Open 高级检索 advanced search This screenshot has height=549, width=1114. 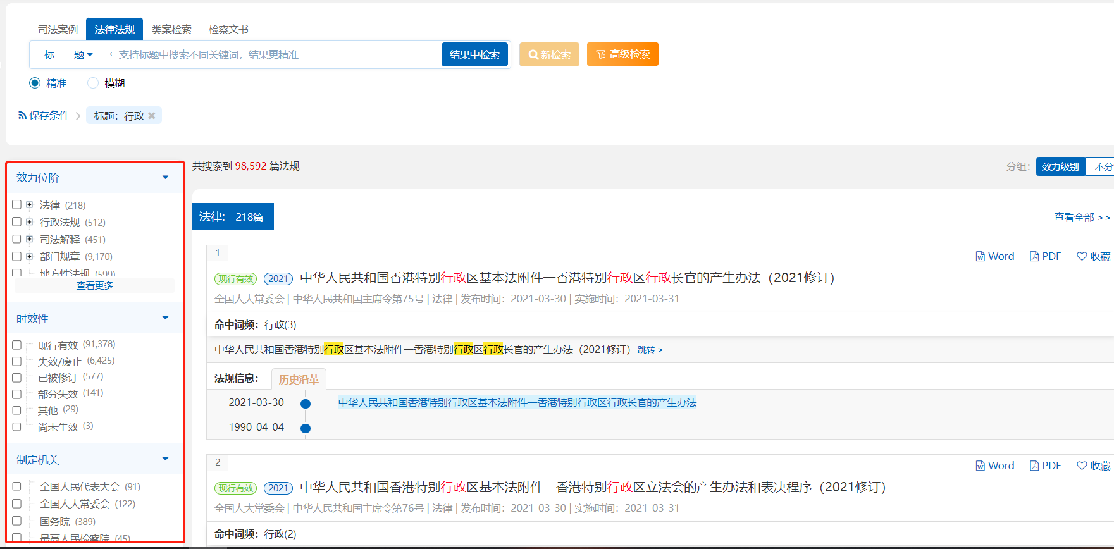[622, 54]
